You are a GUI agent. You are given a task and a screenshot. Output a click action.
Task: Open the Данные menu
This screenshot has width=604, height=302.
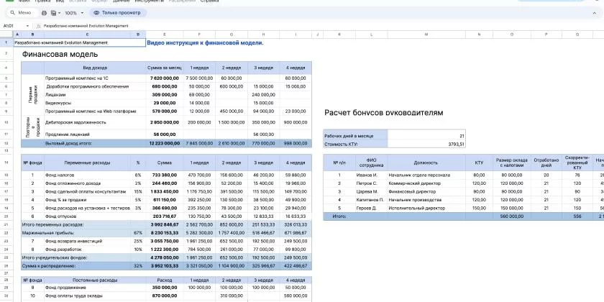[x=121, y=1]
